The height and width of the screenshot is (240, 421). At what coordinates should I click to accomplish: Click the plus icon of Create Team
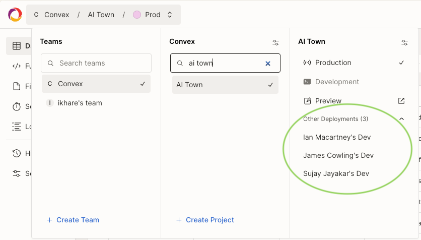[49, 220]
